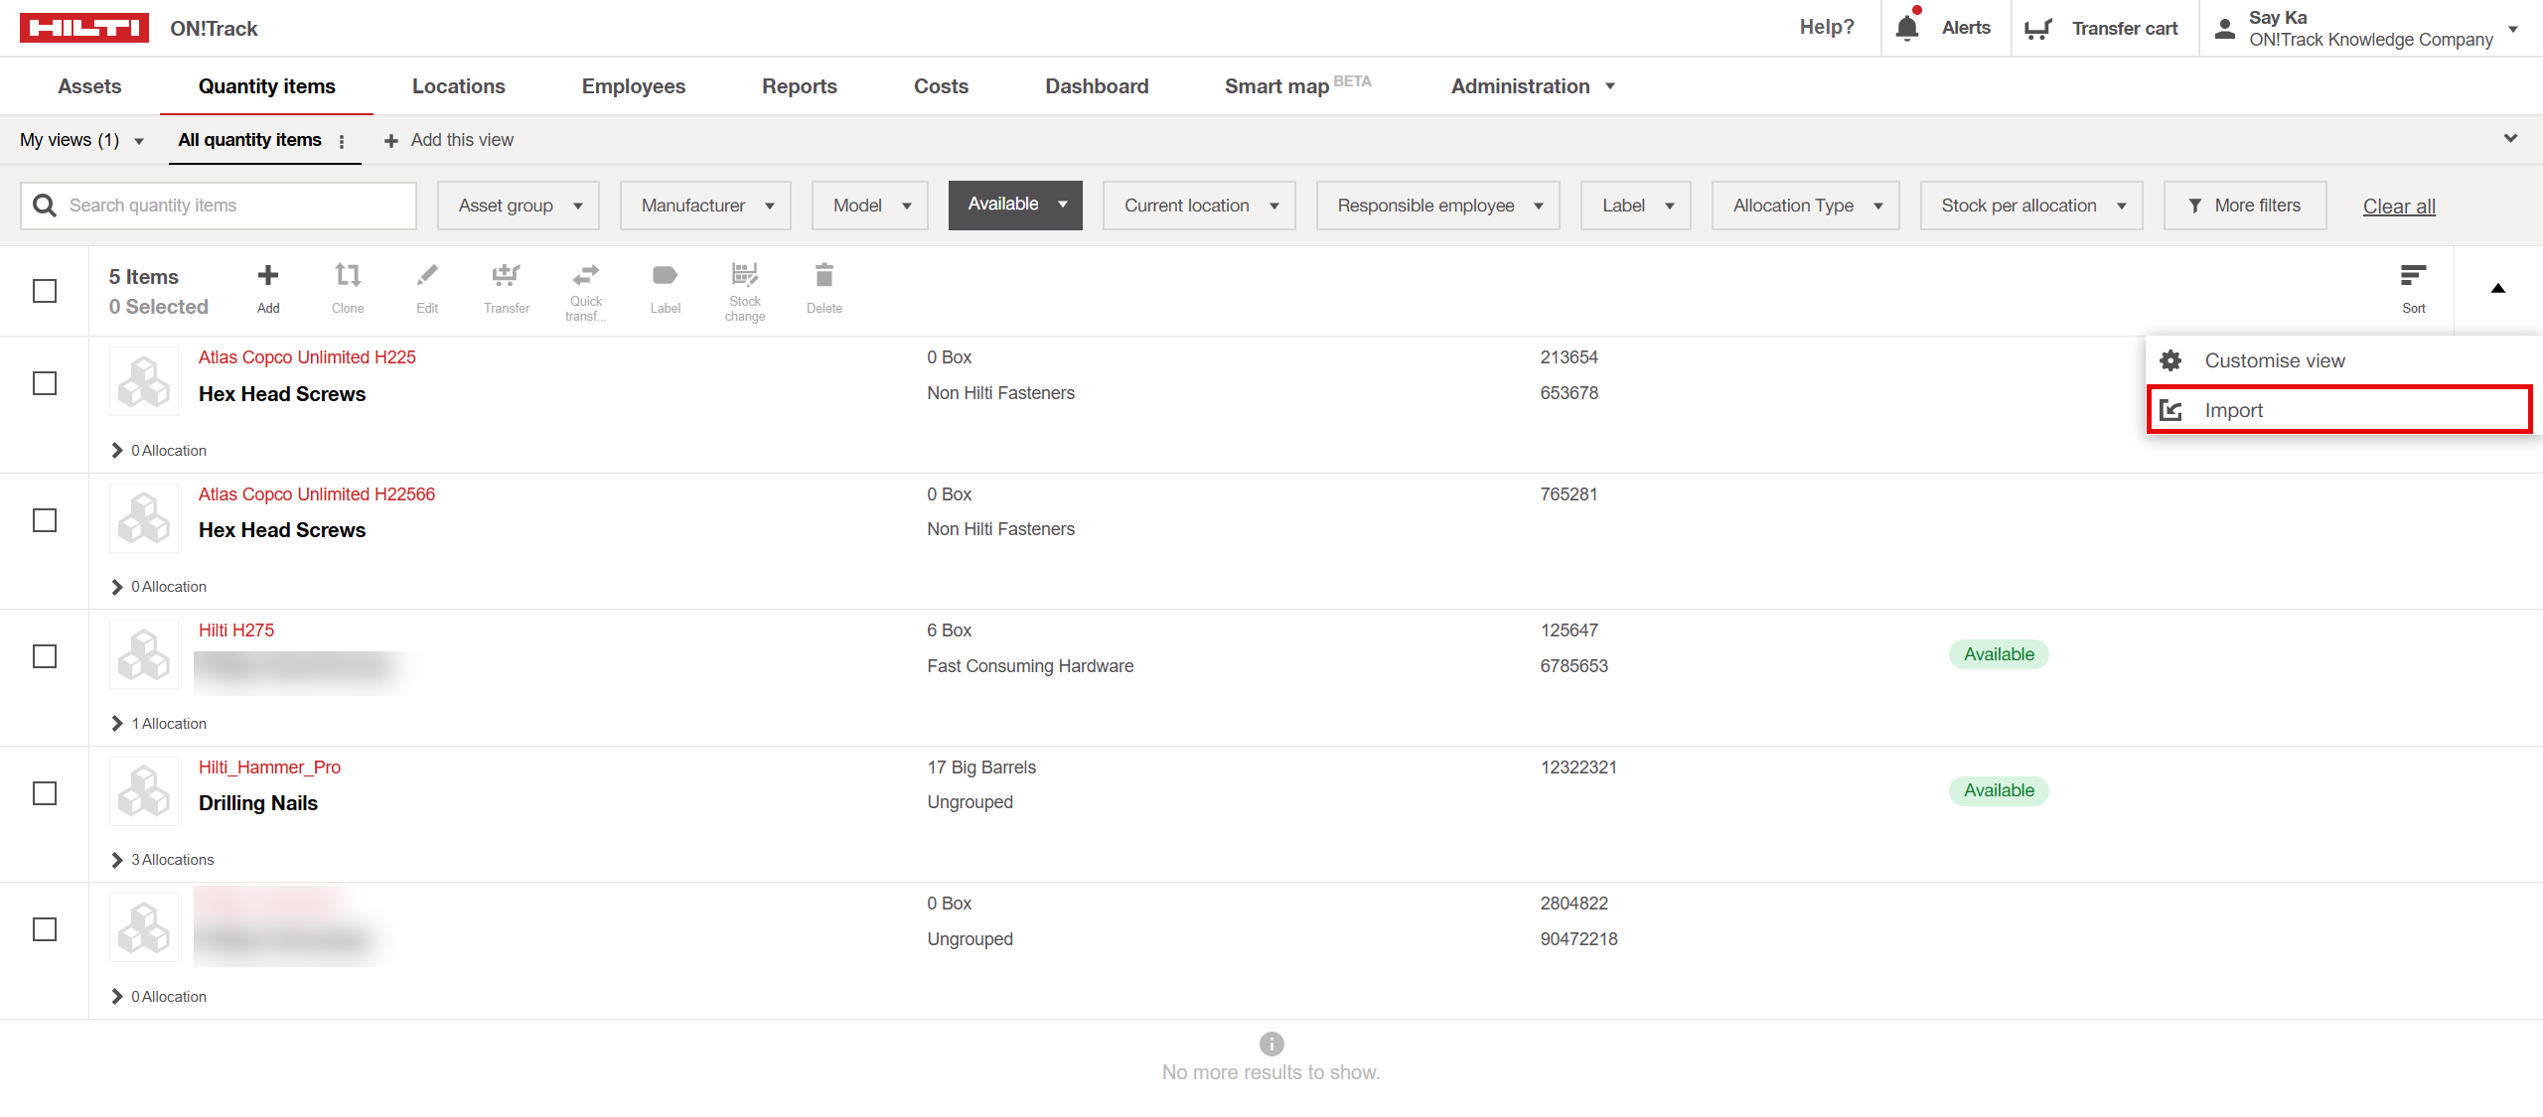Click the Sort icon
The image size is (2543, 1117).
[2413, 276]
